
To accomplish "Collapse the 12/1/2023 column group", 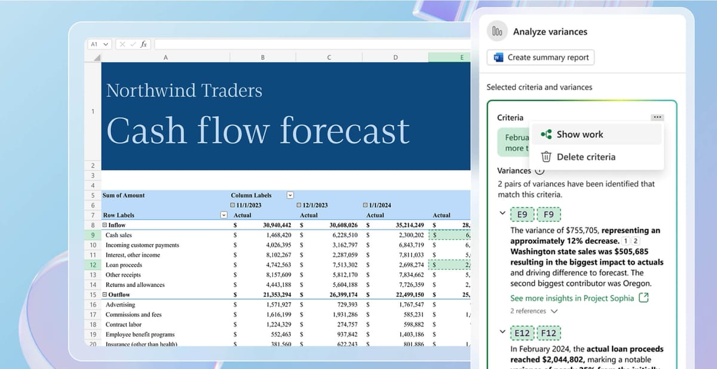I will (299, 205).
